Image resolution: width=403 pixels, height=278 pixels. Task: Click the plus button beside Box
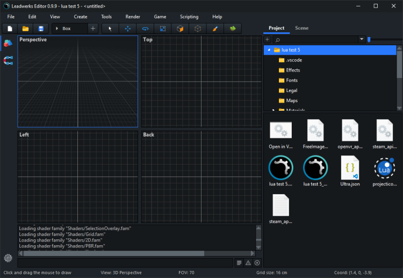click(x=93, y=28)
